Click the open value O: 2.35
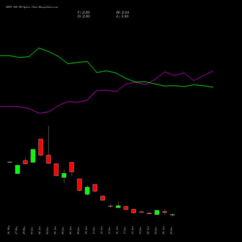Image resolution: width=242 pixels, height=242 pixels. pos(84,16)
